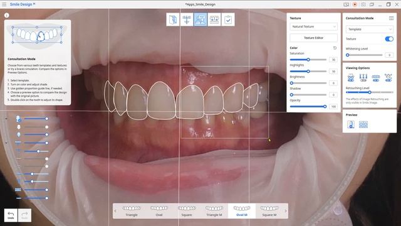Click the Shadow value field
Viewport: 401px width, 226px height.
tap(333, 95)
